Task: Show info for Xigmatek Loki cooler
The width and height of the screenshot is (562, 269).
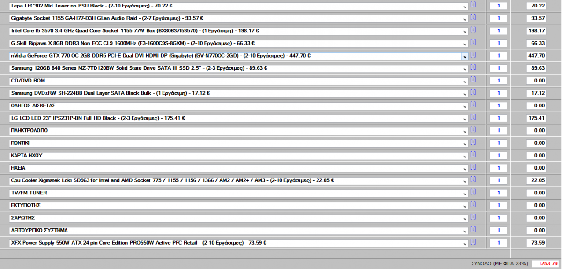Action: coord(473,179)
